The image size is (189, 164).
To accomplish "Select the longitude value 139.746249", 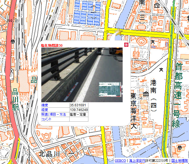I will pos(79,110).
